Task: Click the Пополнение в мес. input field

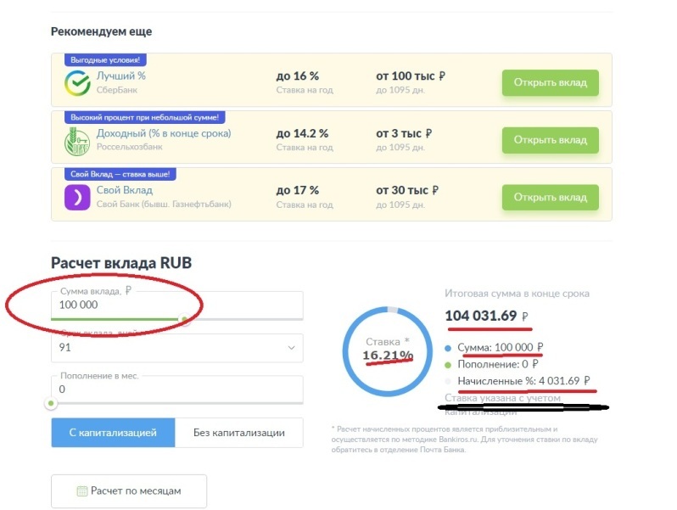Action: click(x=177, y=390)
